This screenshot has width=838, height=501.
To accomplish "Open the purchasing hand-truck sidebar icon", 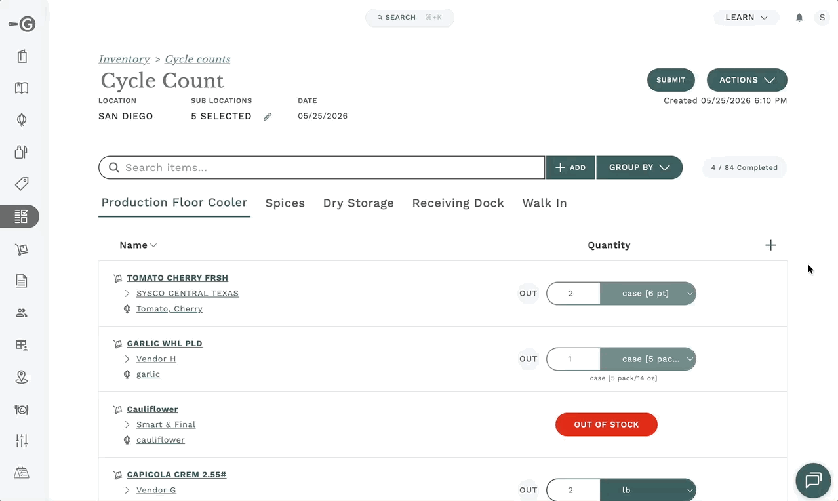I will (x=22, y=249).
